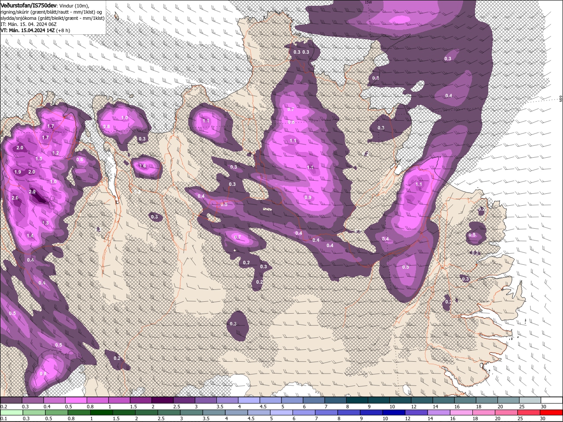Viewport: 563px width, 422px height.
Task: Select the 3.5–4 snow legend swatch
Action: pyautogui.click(x=227, y=400)
